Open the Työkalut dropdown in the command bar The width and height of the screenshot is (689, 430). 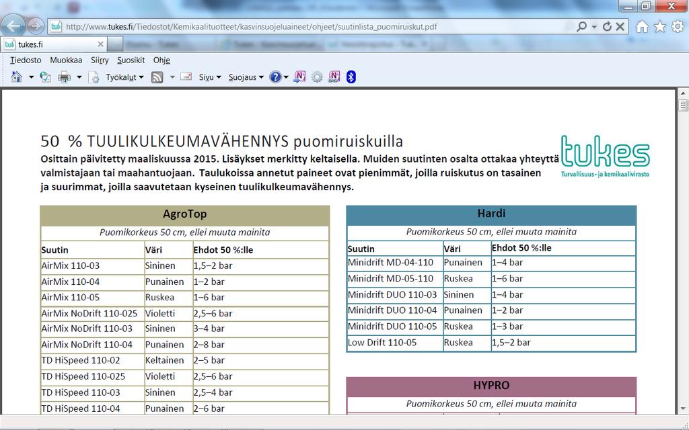pos(124,77)
